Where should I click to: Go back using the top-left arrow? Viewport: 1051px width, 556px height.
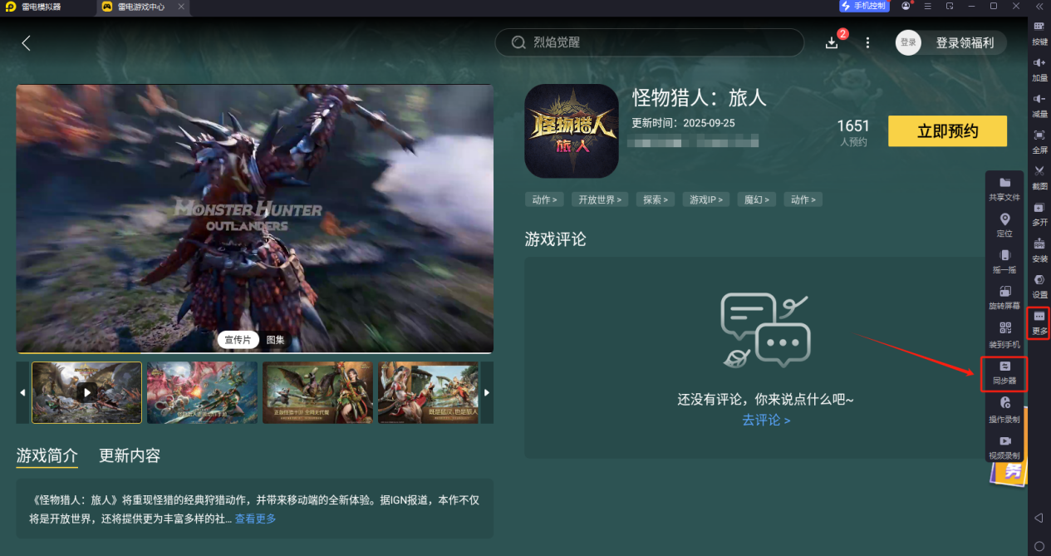pyautogui.click(x=26, y=43)
